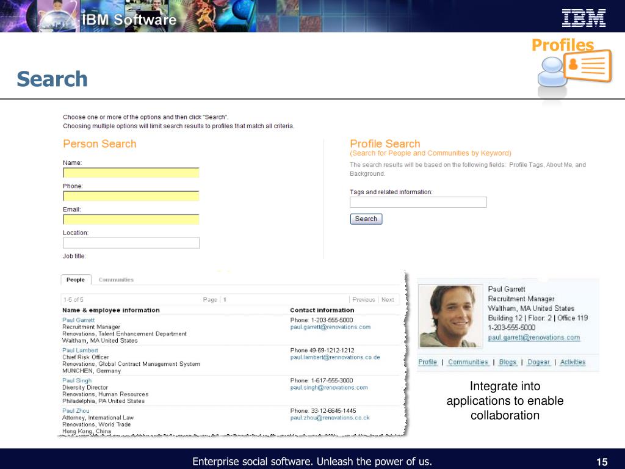This screenshot has height=469, width=625.
Task: Click 'IBM Software' header text
Action: coord(129,20)
